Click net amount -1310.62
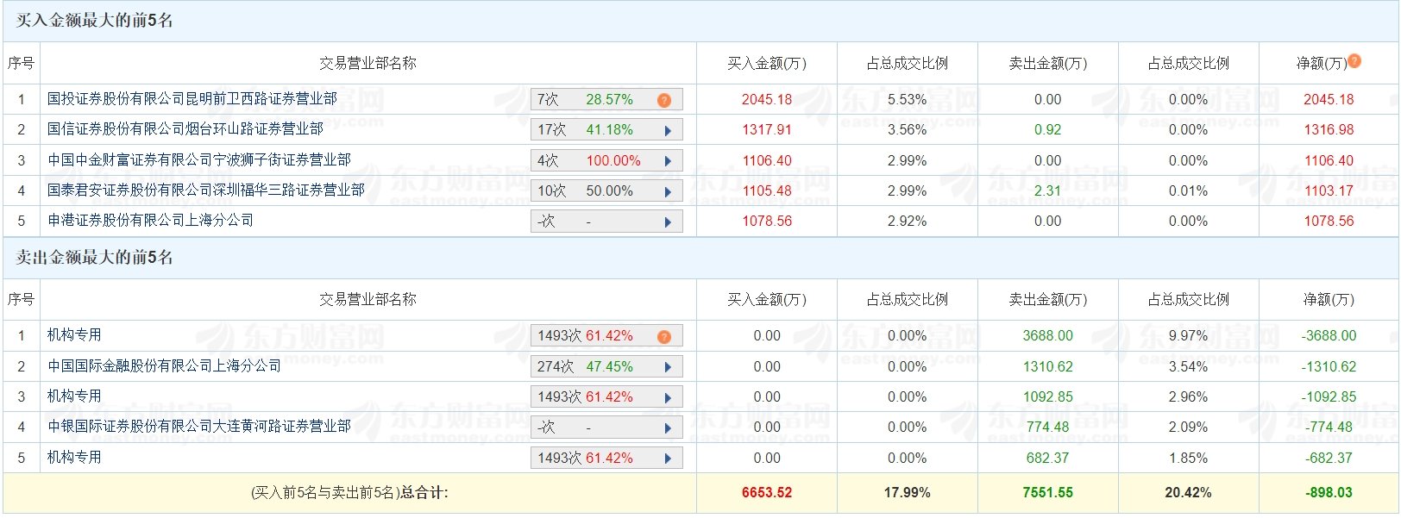 pyautogui.click(x=1329, y=367)
